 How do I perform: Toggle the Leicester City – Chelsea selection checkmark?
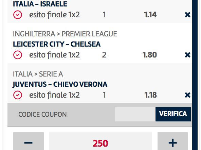click(18, 55)
